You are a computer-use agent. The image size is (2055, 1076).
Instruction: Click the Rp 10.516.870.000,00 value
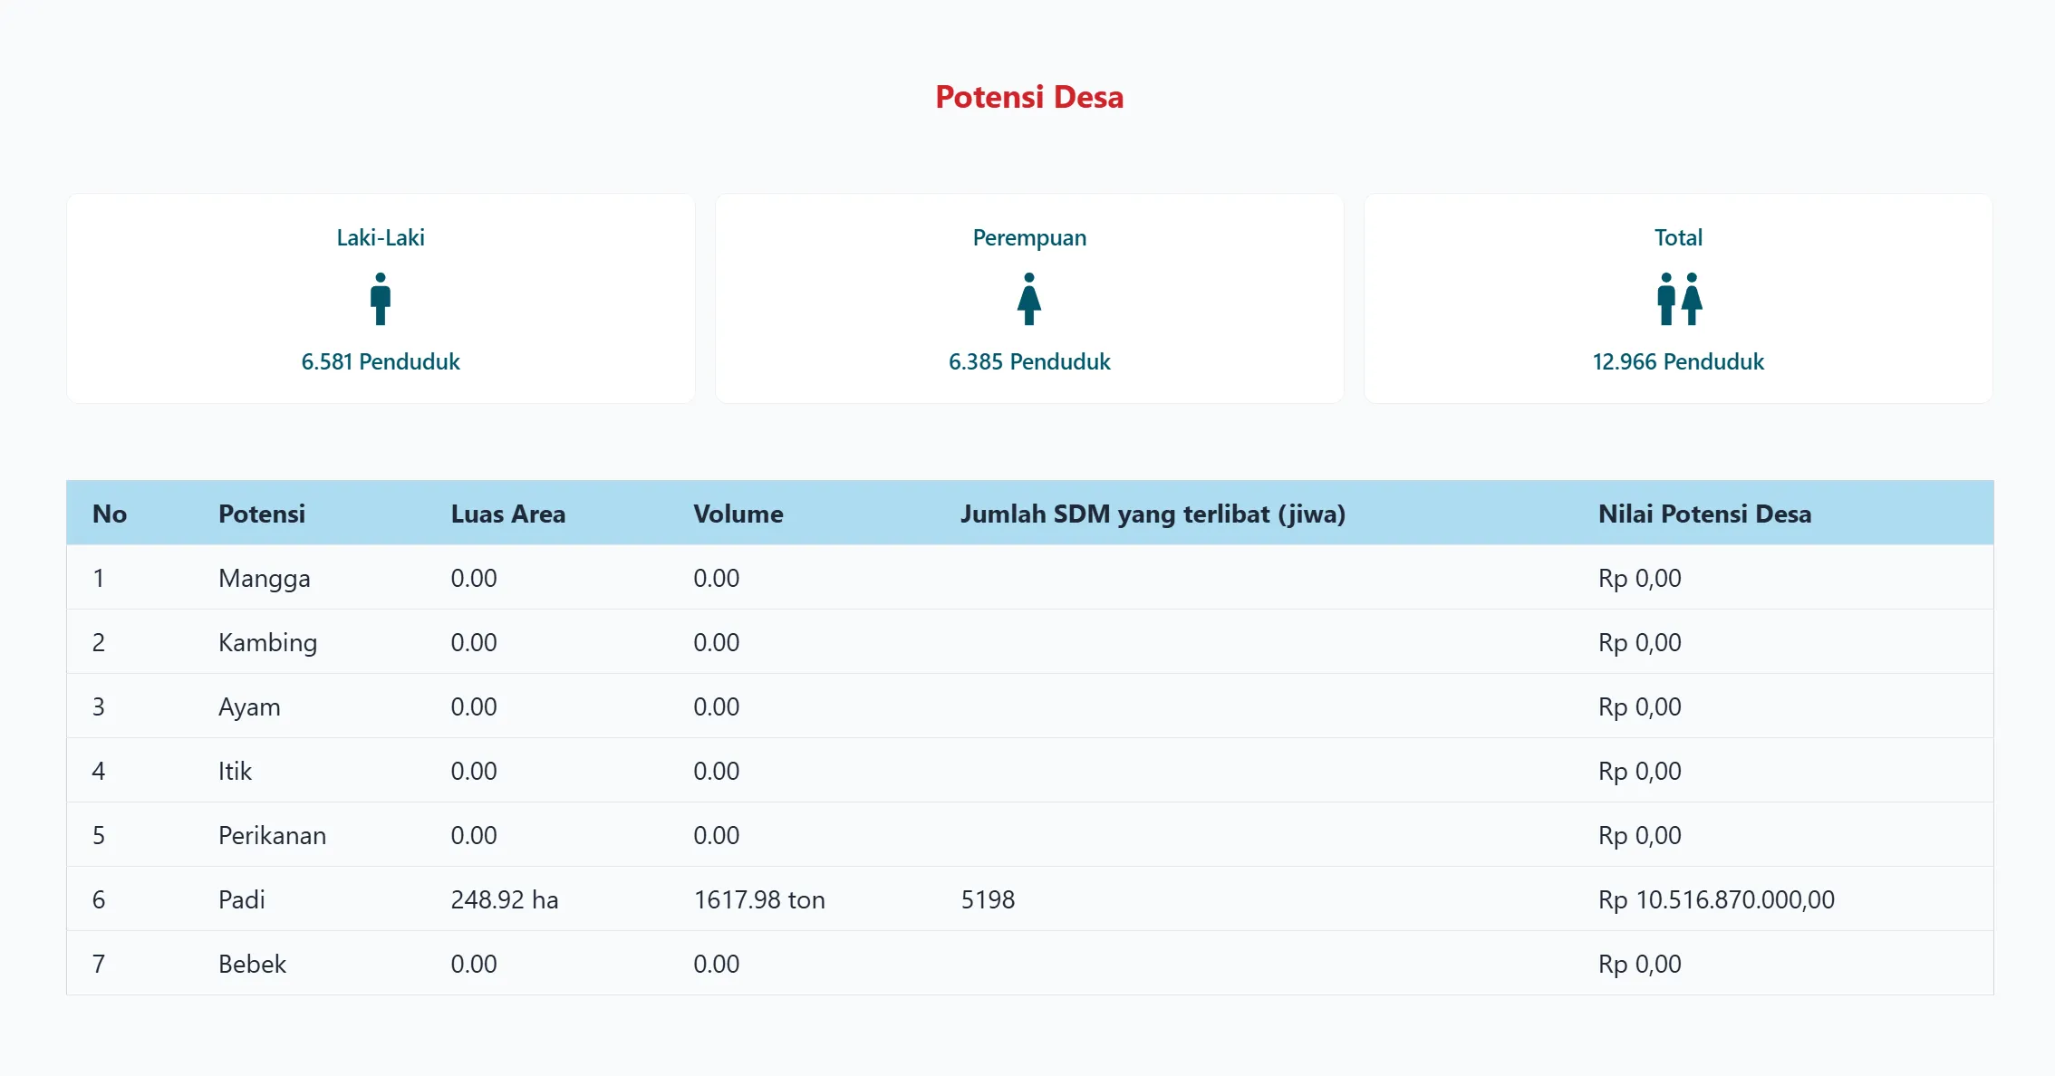click(x=1716, y=899)
